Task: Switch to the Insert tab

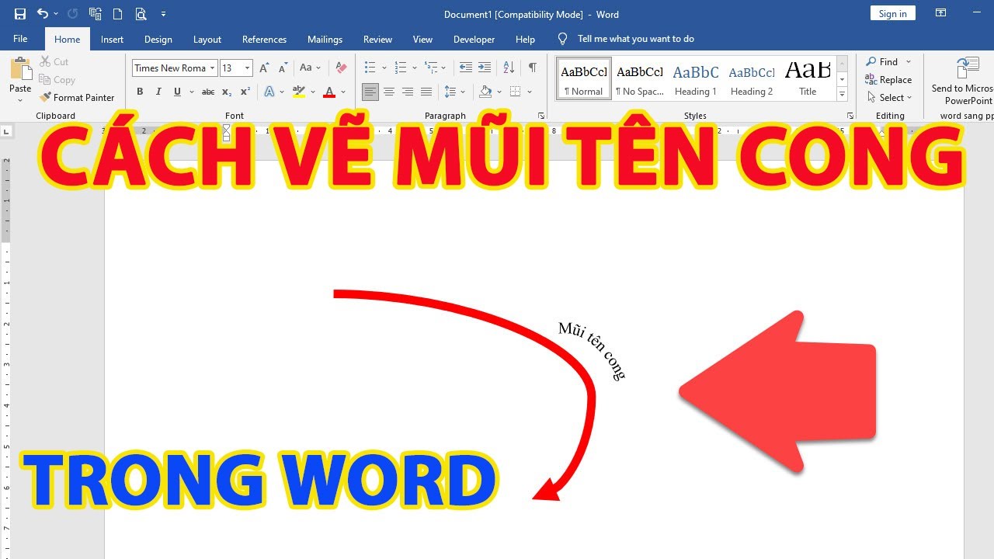Action: [112, 39]
